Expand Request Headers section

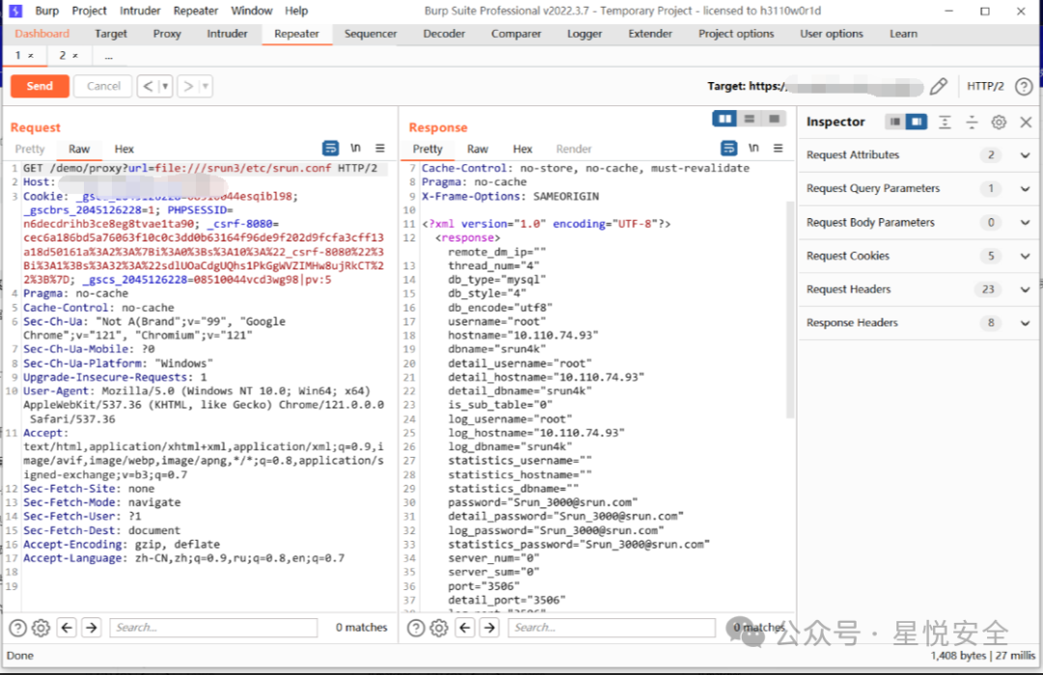pyautogui.click(x=918, y=290)
